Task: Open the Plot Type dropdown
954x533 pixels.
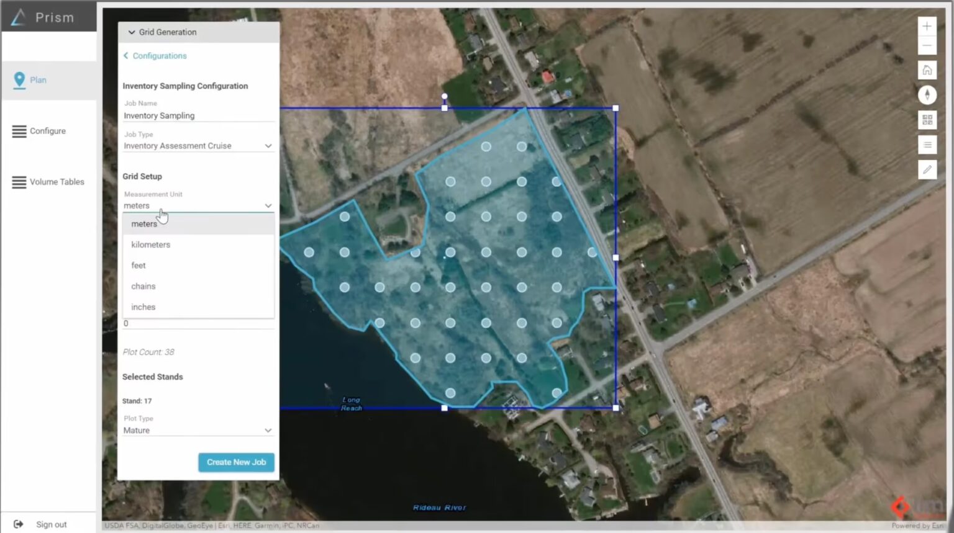Action: (198, 430)
